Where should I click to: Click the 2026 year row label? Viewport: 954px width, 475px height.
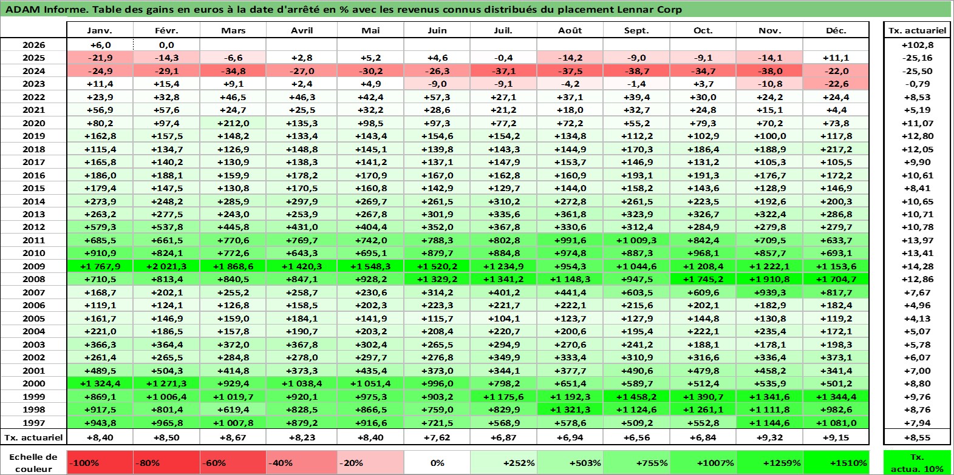33,45
